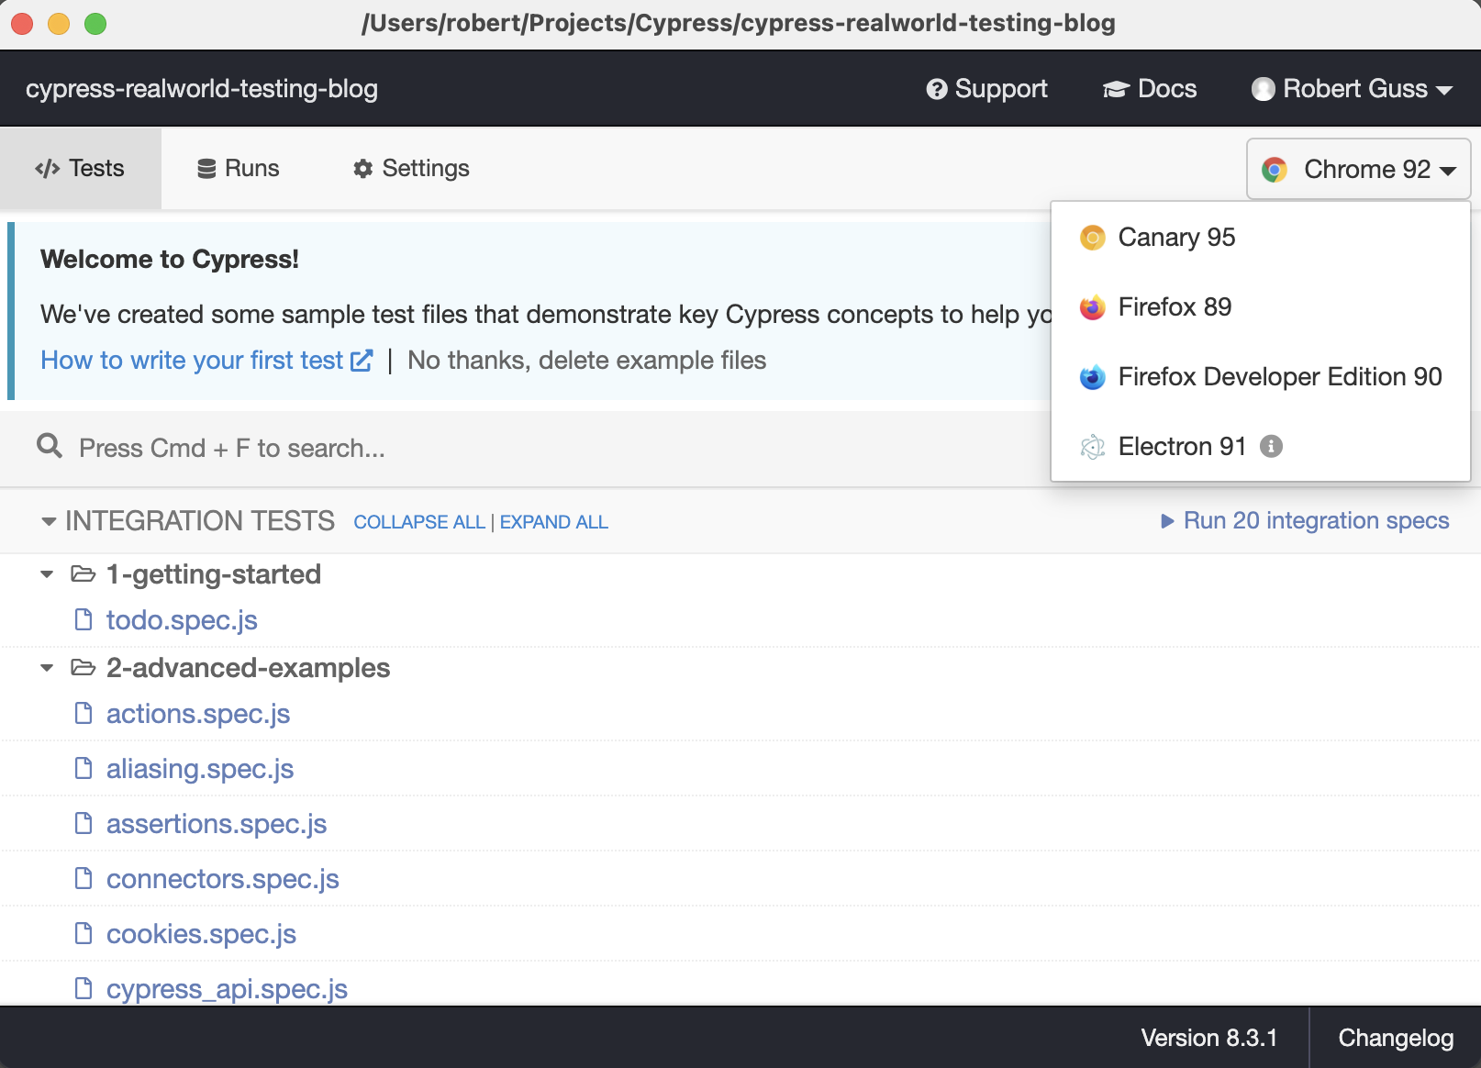The width and height of the screenshot is (1481, 1068).
Task: Open the Support help icon
Action: [936, 89]
